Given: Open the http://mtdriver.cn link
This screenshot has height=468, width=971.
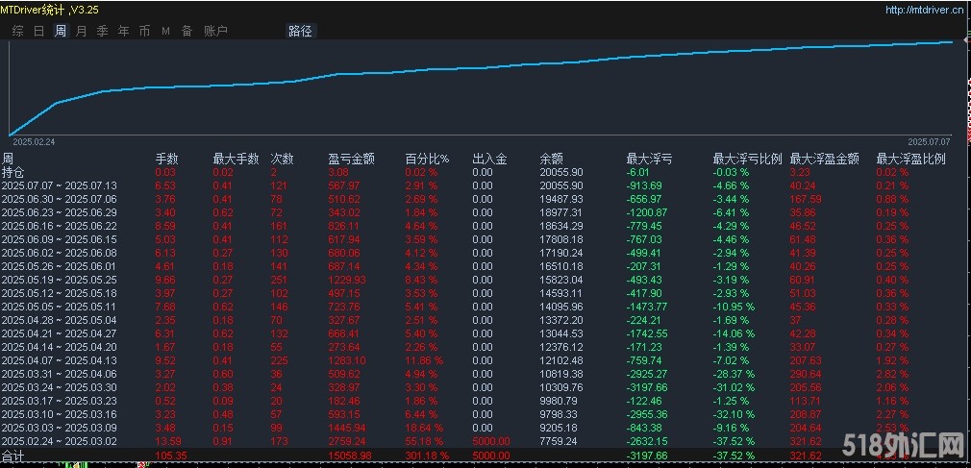Looking at the screenshot, I should [x=924, y=10].
